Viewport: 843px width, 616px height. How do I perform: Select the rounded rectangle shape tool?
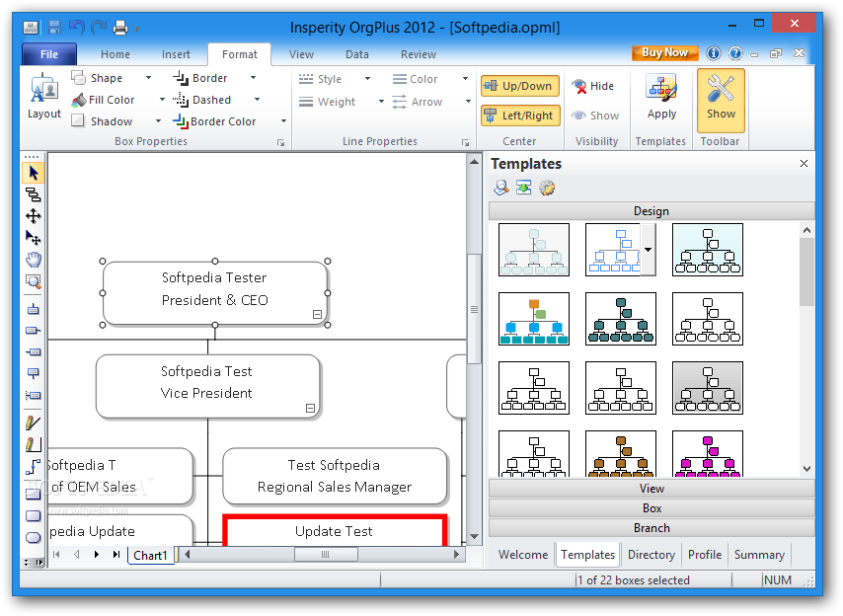coord(34,516)
